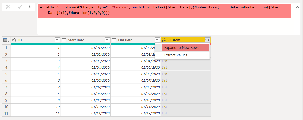Select row number 1 header
The image size is (303, 120).
tap(6, 48)
